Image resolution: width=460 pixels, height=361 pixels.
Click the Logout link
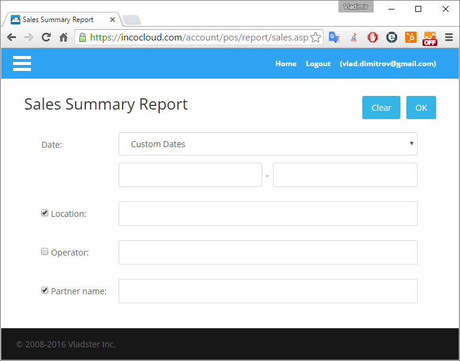coord(318,64)
